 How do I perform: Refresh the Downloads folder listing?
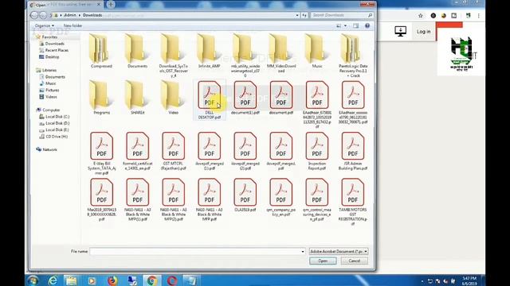[x=304, y=15]
